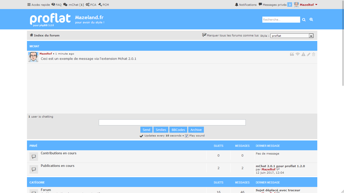Open last post mChat 2.0.1 pour proflat 1.2.0
Viewport: 344px width, 193px height.
click(280, 166)
